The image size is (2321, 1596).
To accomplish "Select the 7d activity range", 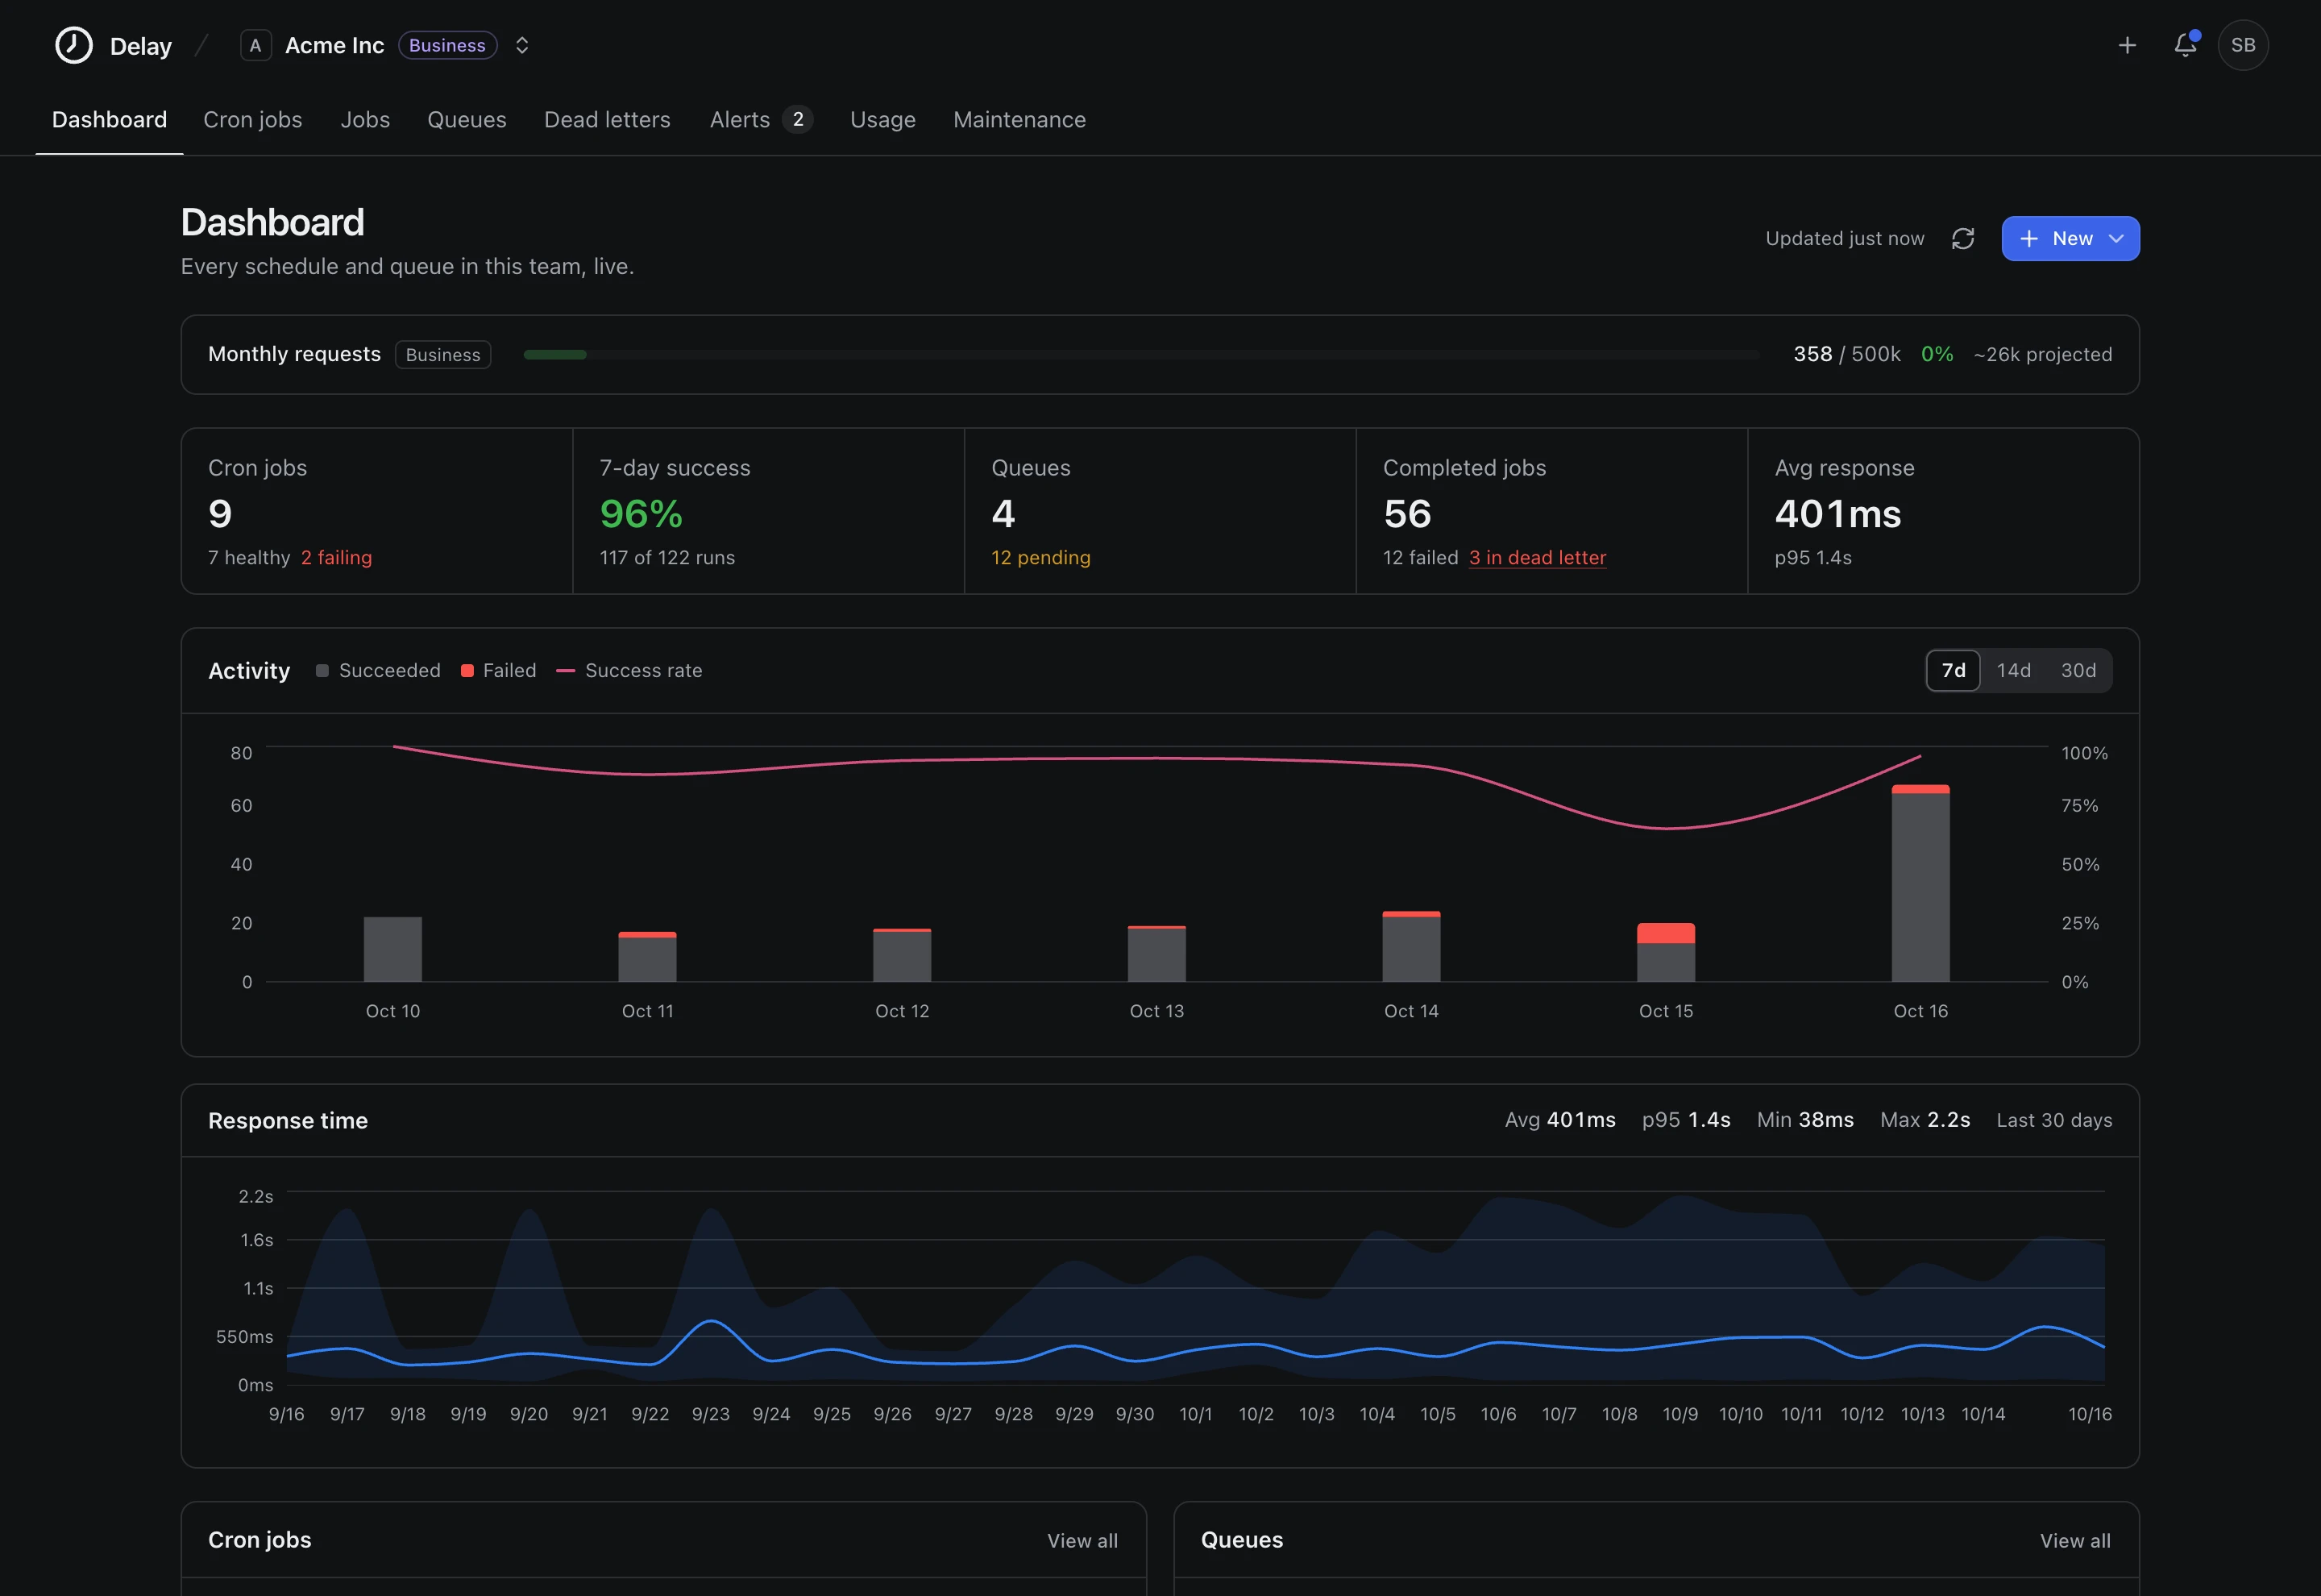I will click(1954, 670).
